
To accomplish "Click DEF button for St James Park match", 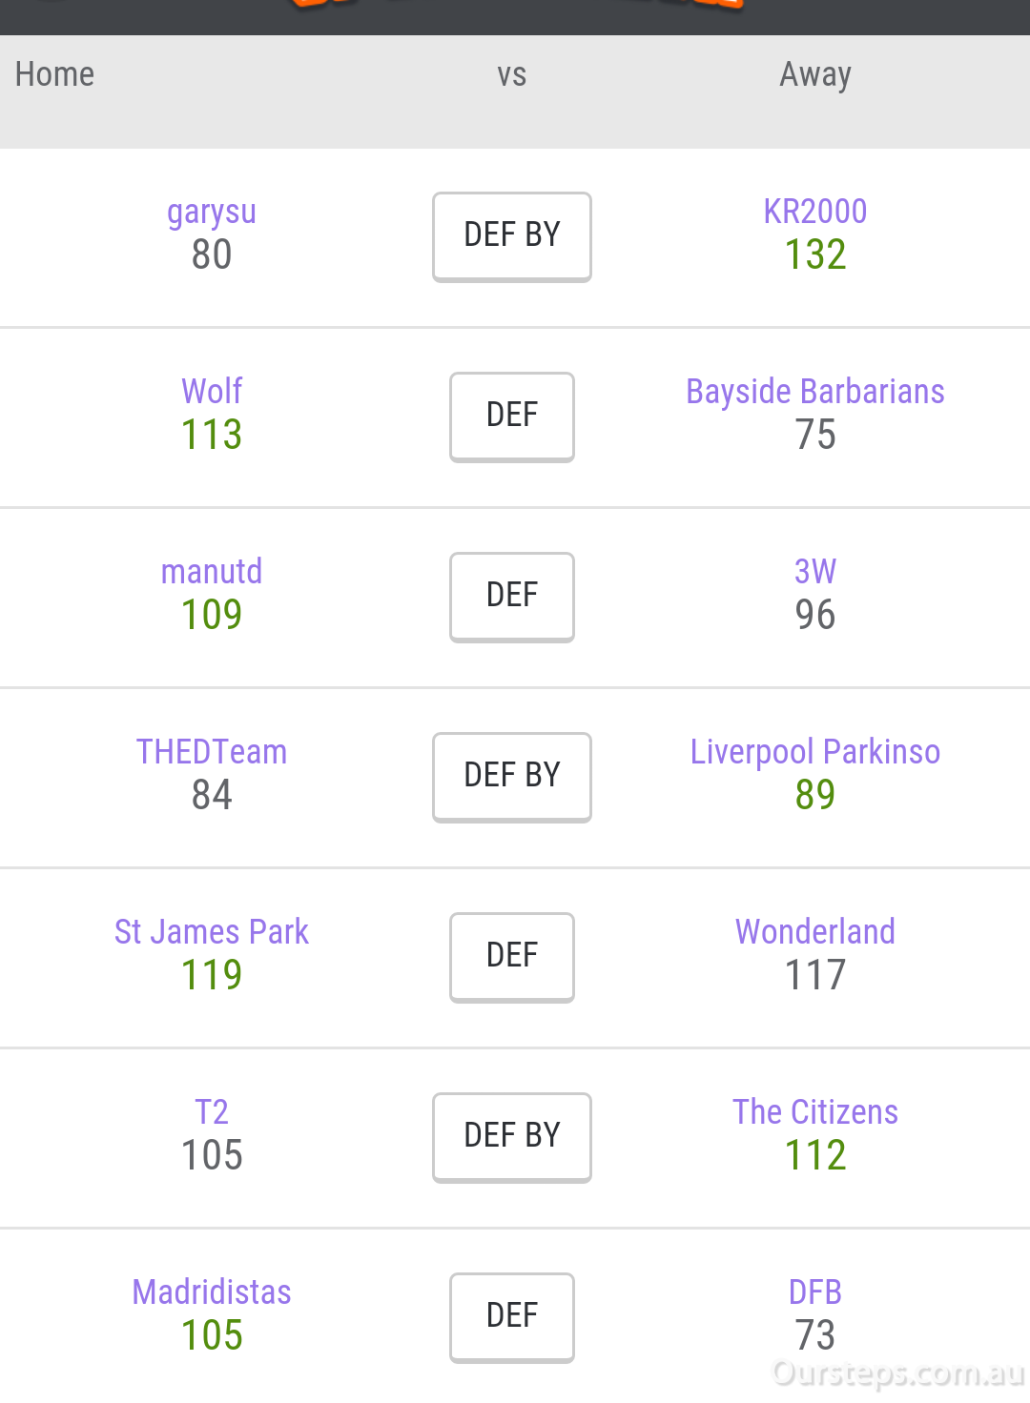I will 512,957.
